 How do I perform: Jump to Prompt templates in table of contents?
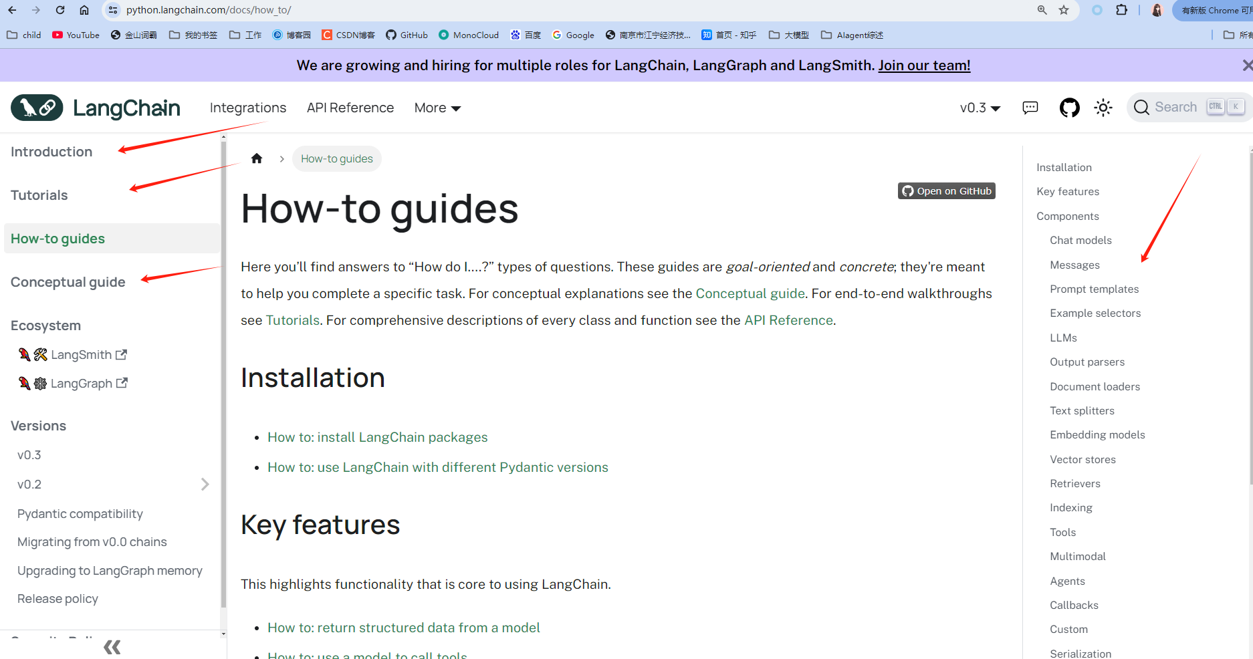1094,289
